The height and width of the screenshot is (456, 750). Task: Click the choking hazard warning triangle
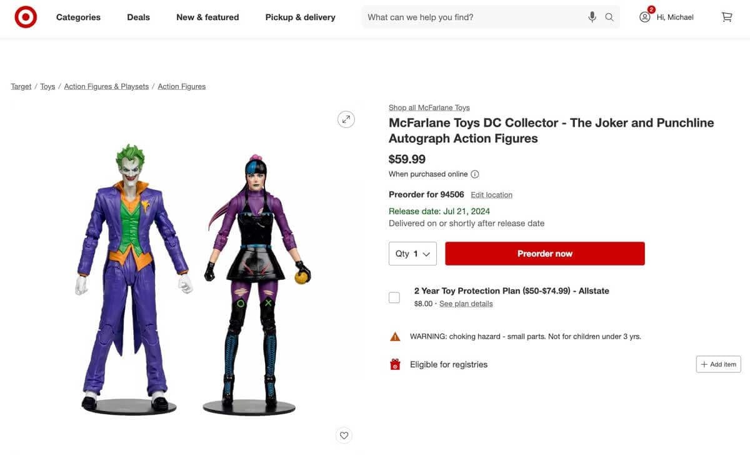(x=394, y=335)
